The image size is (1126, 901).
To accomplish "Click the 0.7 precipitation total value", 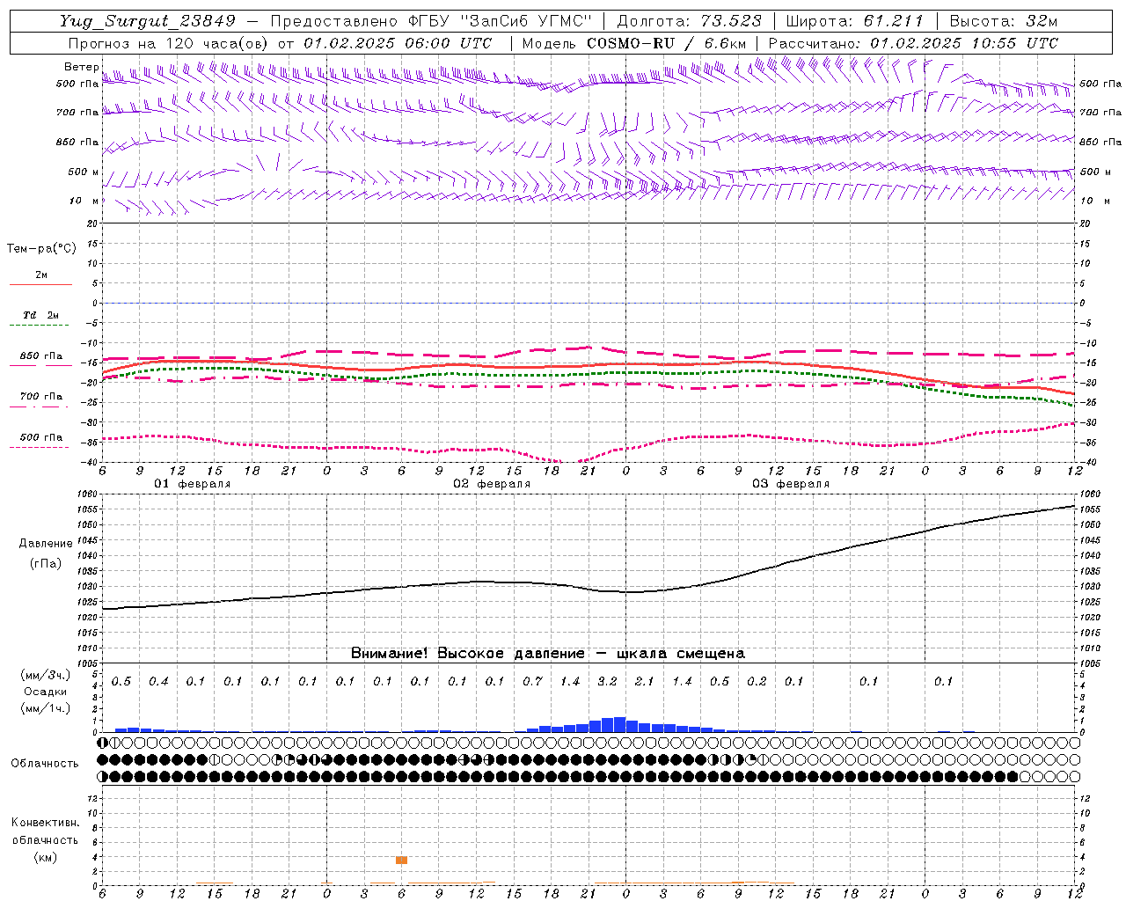I will 532,682.
